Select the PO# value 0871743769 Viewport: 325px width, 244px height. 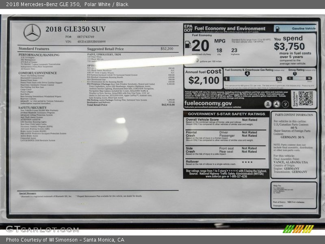86,37
